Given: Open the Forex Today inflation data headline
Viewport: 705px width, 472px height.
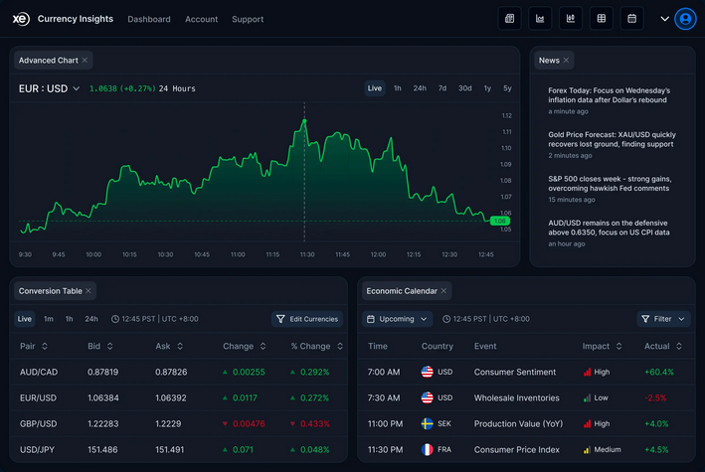Looking at the screenshot, I should [x=610, y=95].
